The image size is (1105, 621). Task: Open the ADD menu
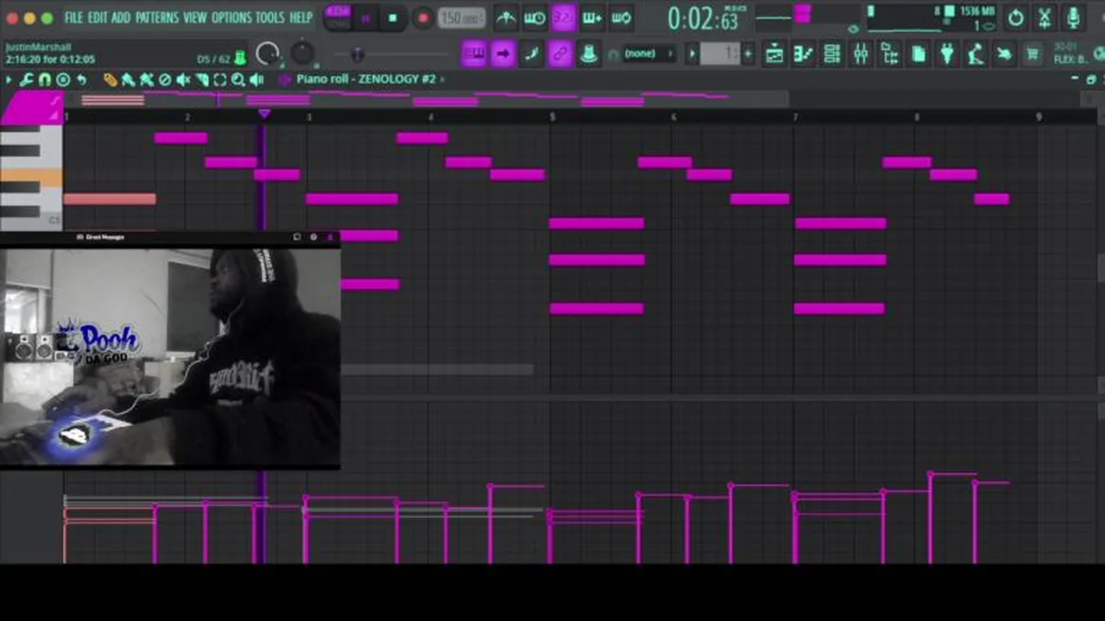click(x=121, y=17)
